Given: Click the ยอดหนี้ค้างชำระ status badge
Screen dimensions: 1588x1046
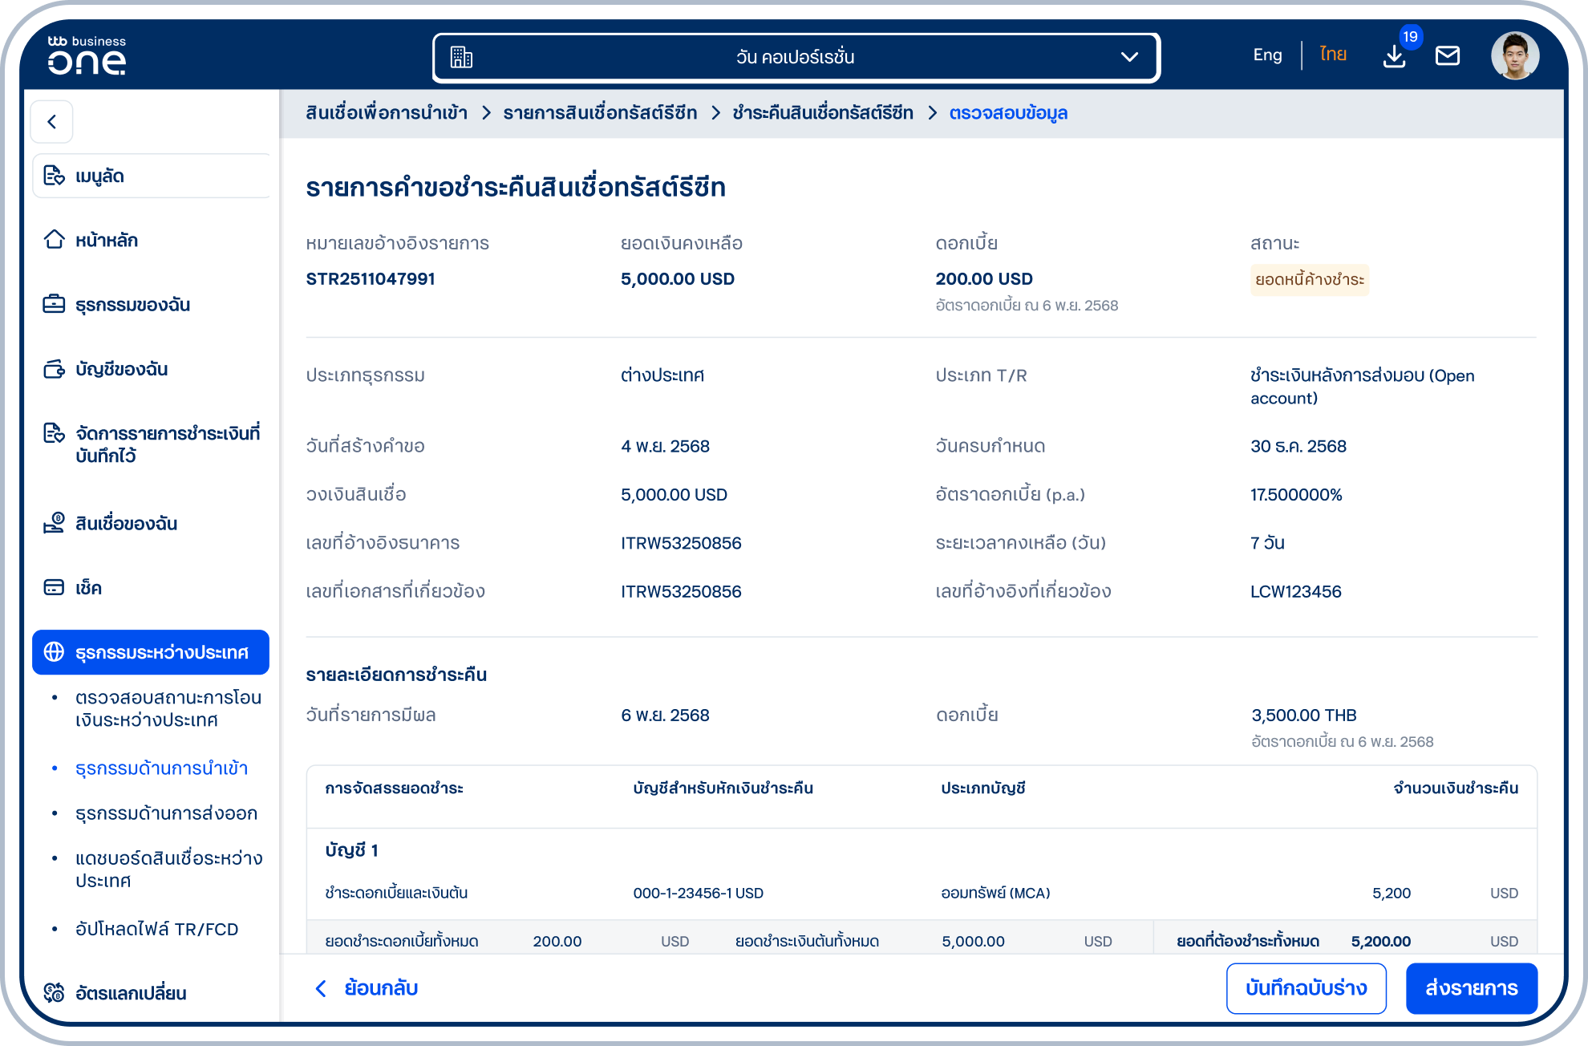Looking at the screenshot, I should tap(1310, 280).
